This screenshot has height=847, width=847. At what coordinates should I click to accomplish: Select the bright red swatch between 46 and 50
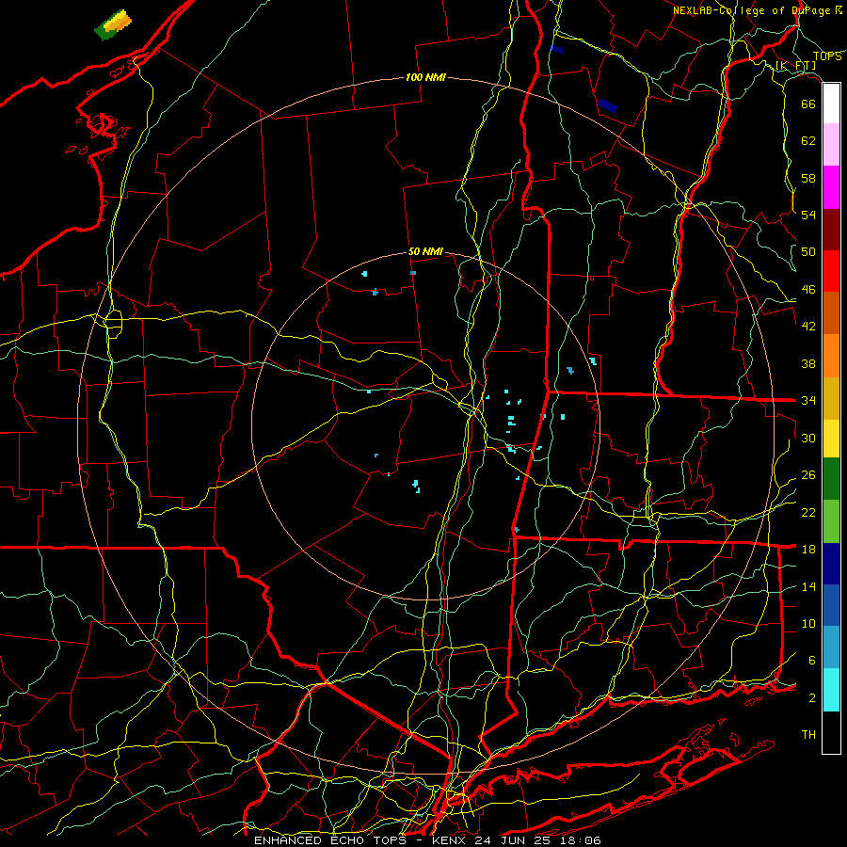[831, 271]
